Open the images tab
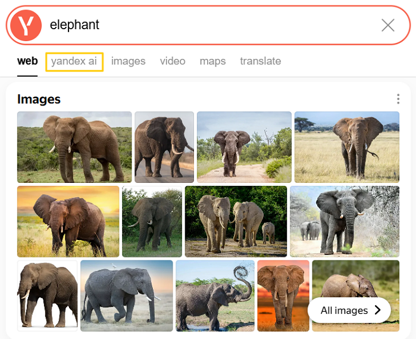 (x=128, y=61)
